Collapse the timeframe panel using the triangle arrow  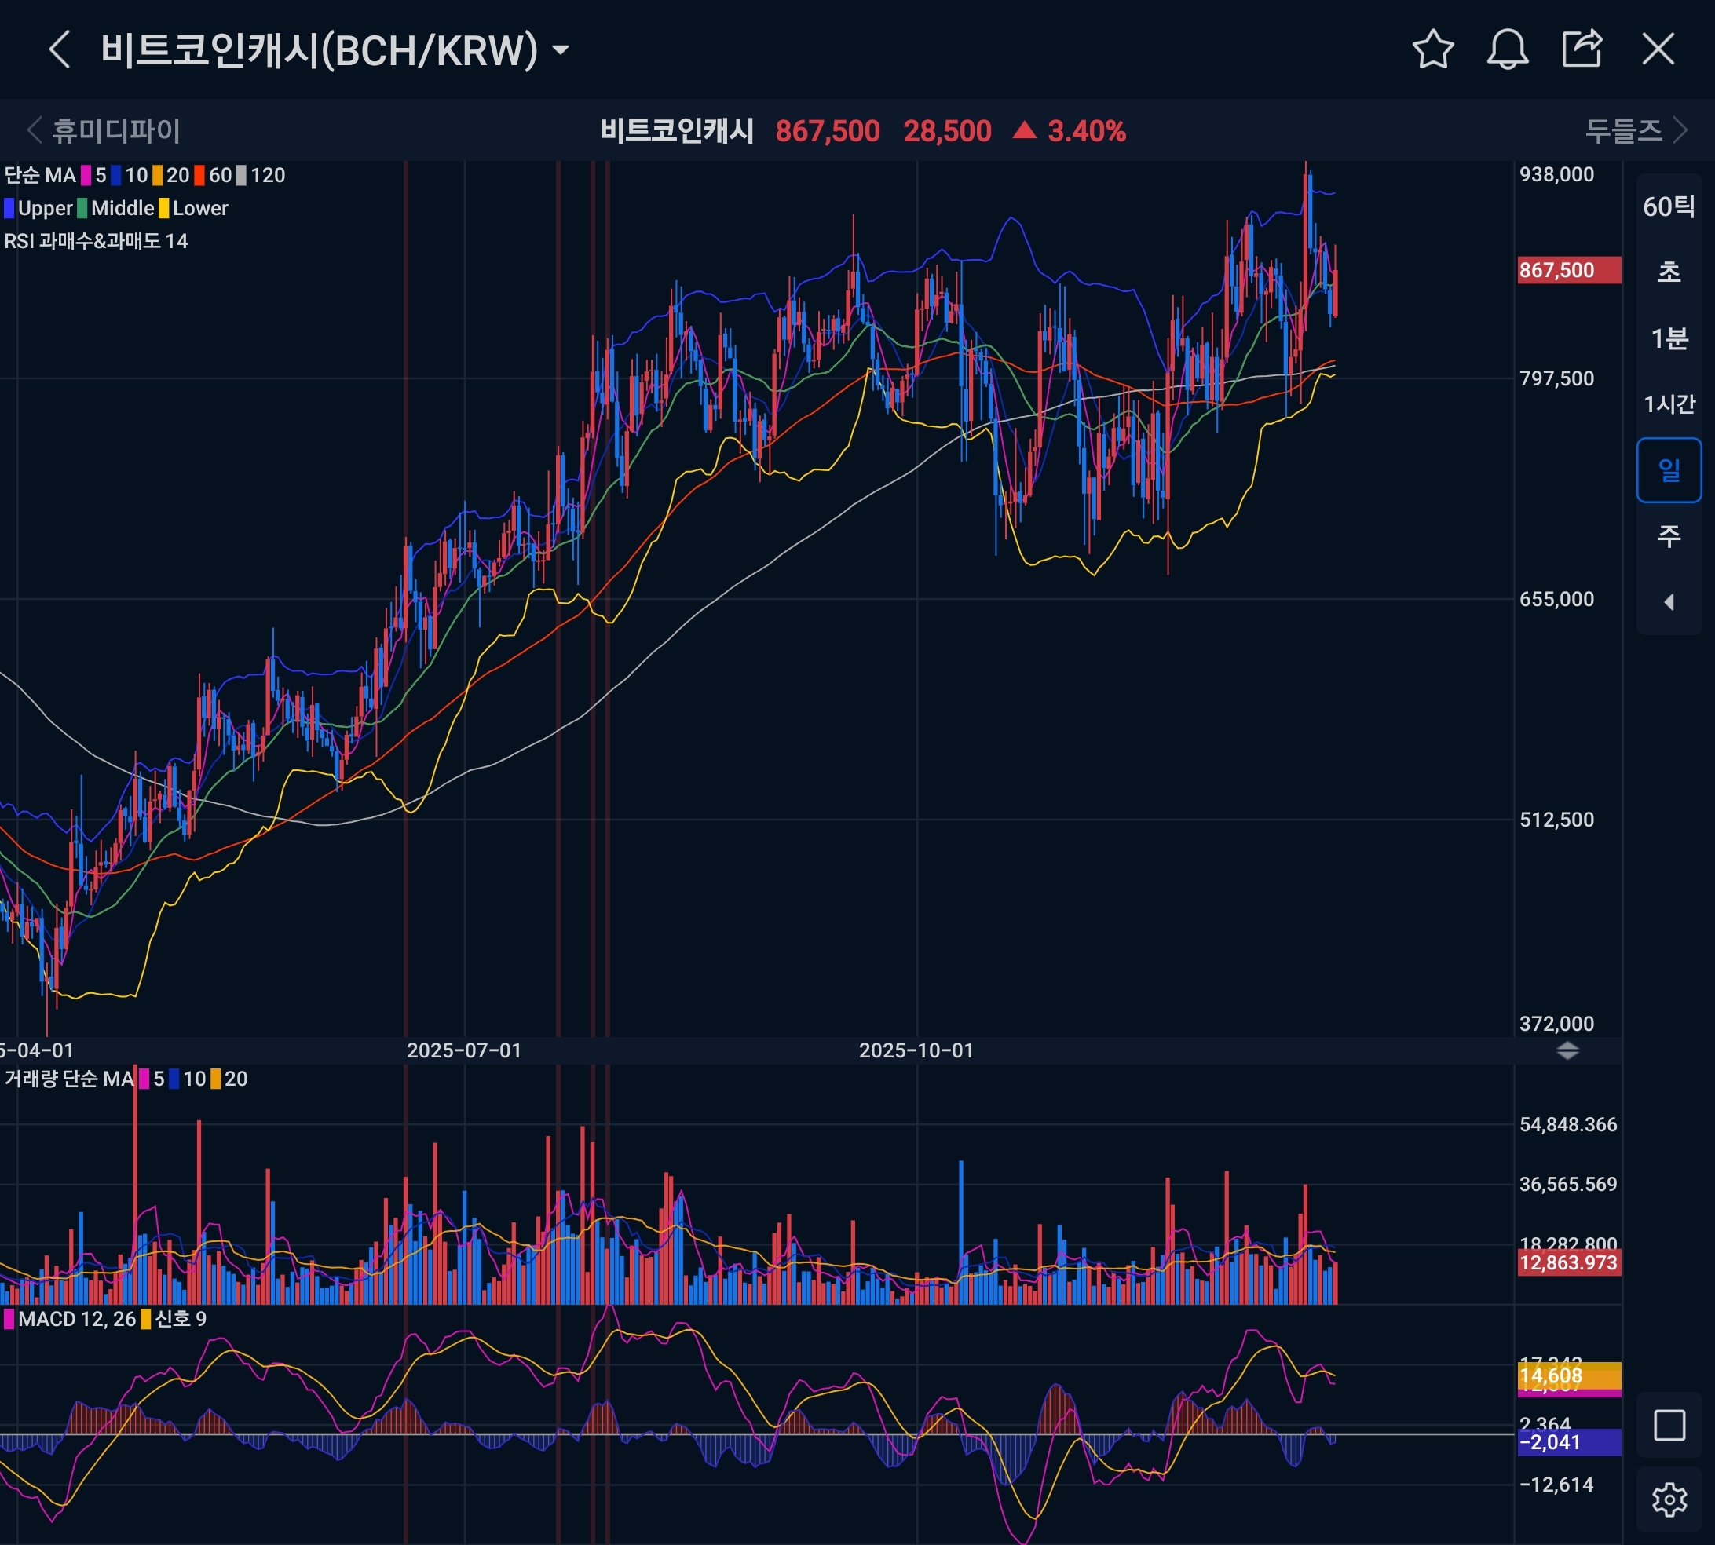(x=1669, y=602)
